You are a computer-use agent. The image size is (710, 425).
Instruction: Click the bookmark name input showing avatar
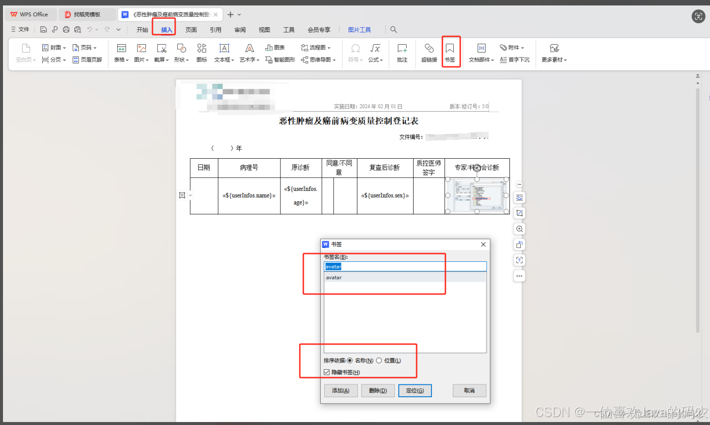coord(405,266)
